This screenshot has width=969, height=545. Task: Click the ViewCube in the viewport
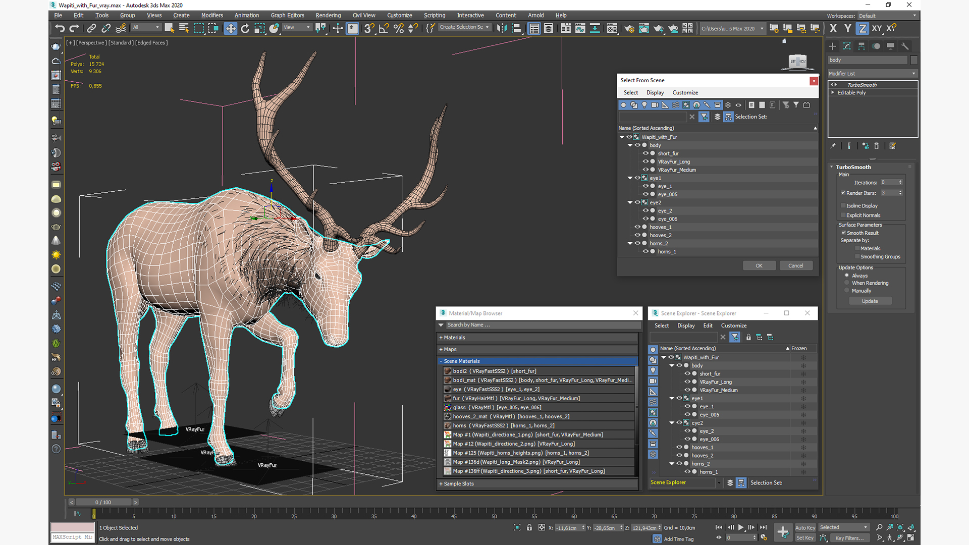(797, 62)
